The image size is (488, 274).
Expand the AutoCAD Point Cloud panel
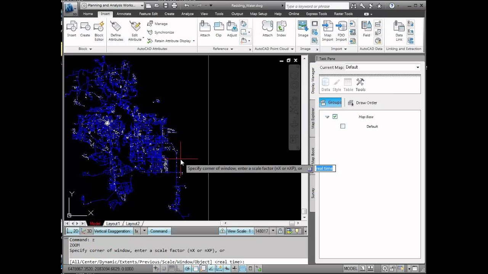coord(273,49)
